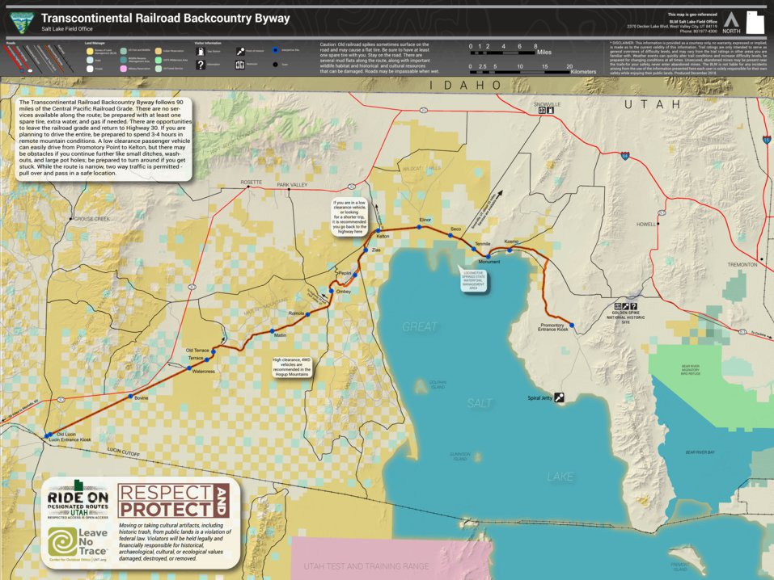Select the Gas Station legend icon
The height and width of the screenshot is (580, 774).
point(200,51)
